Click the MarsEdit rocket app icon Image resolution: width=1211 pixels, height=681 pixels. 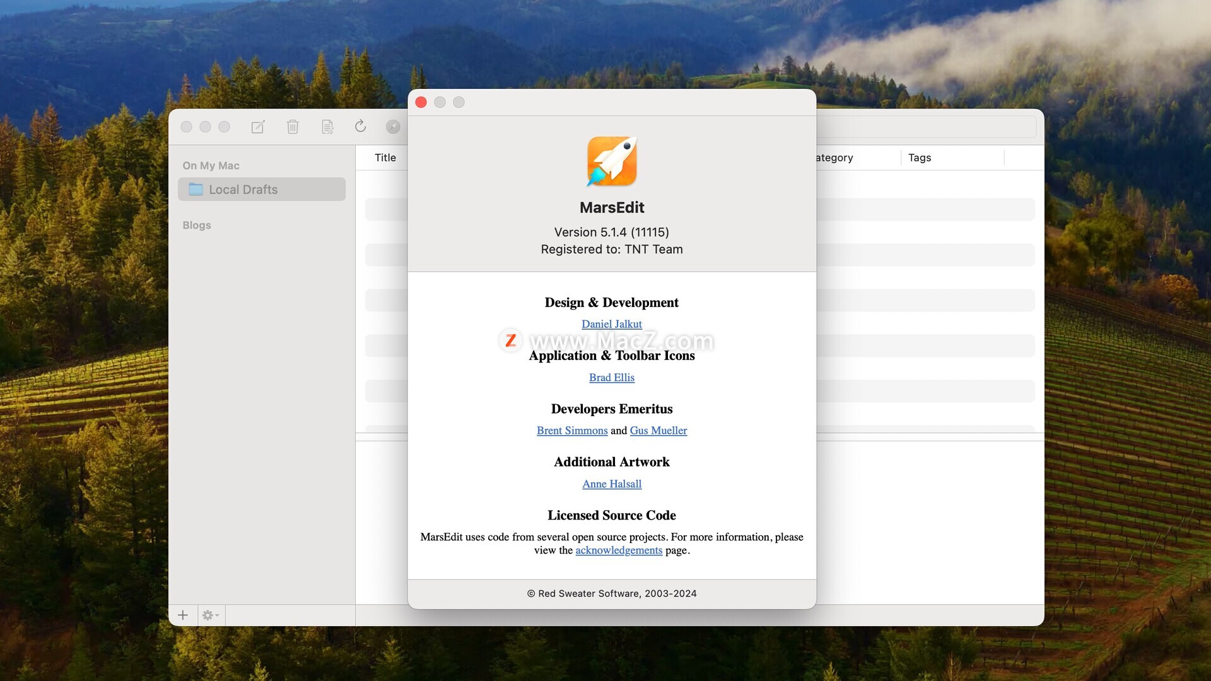pyautogui.click(x=611, y=161)
